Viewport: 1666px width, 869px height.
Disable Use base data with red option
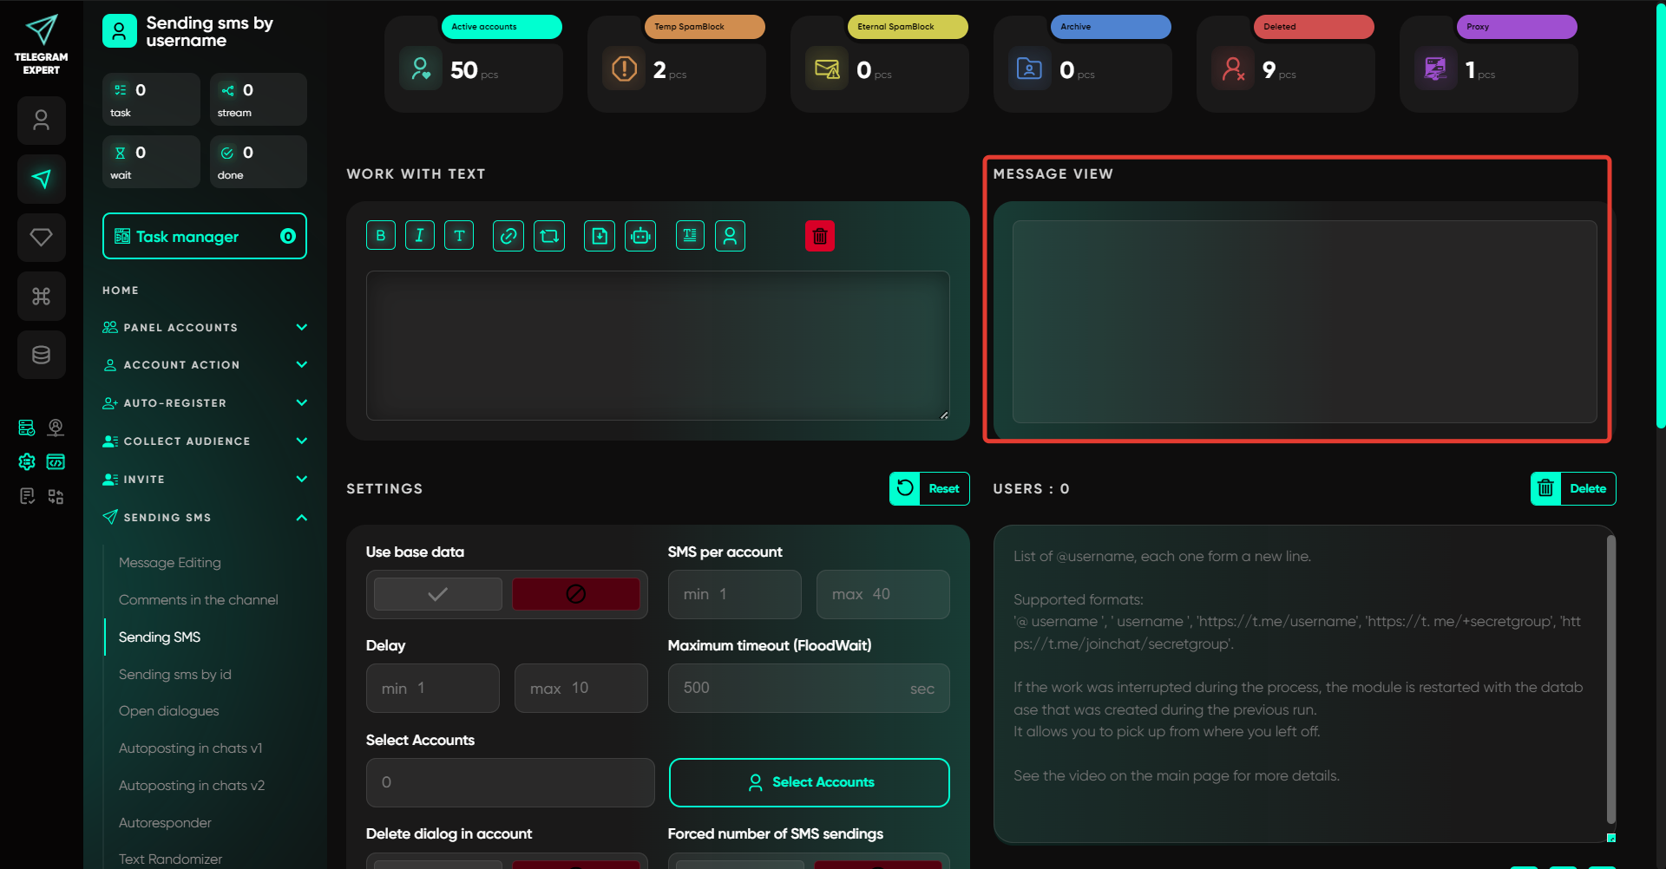(575, 594)
